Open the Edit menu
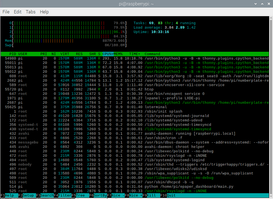The width and height of the screenshot is (273, 199). click(x=18, y=12)
